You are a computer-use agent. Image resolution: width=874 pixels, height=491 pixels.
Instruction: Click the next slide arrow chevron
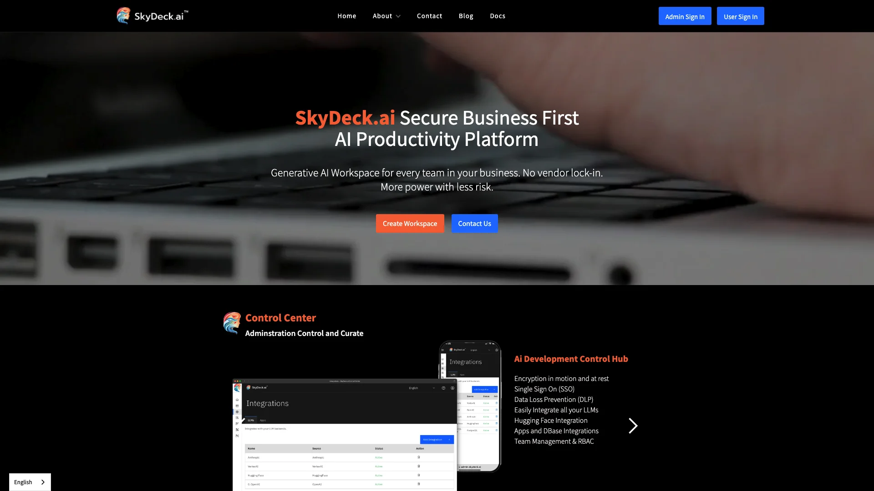[633, 426]
